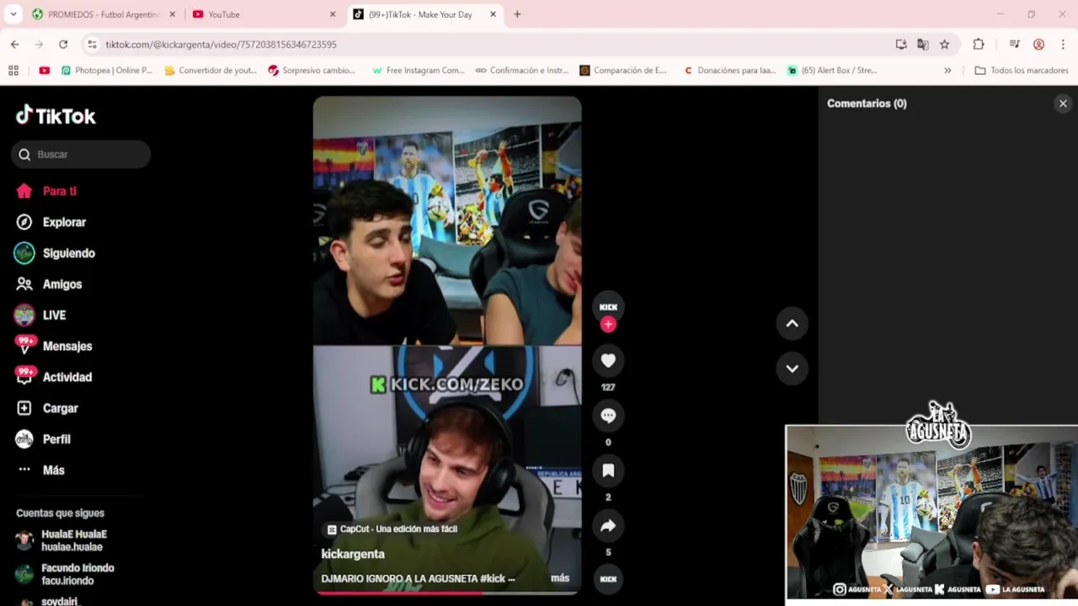Open Extensions puzzle icon

979,45
